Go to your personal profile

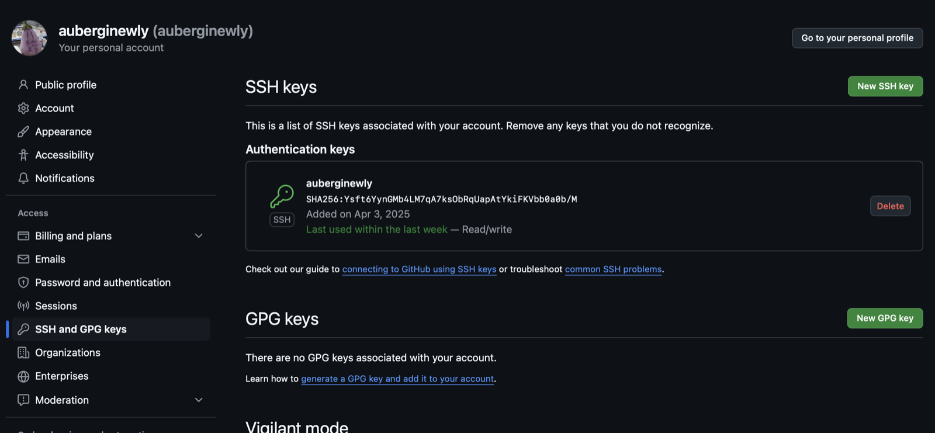click(857, 38)
